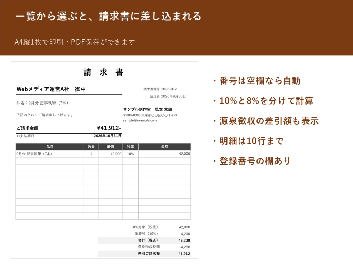Click the text 下記のとおりご請求申し上げます。
This screenshot has height=265, width=353.
tap(45, 115)
